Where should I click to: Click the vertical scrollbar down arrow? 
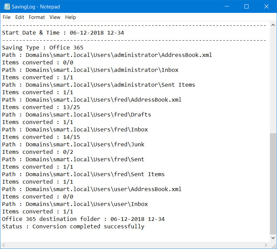[273, 238]
